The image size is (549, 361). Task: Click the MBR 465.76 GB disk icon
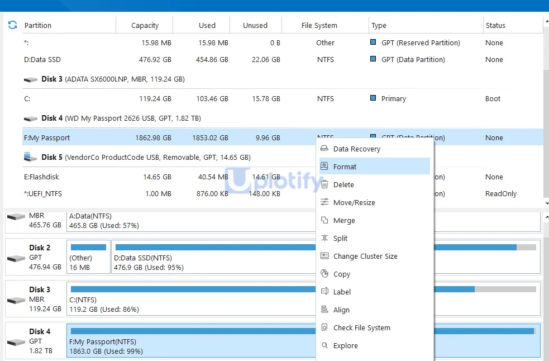click(x=16, y=217)
